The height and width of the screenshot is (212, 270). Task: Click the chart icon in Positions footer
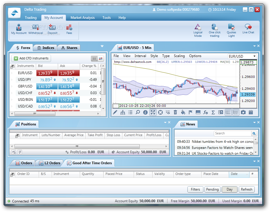pyautogui.click(x=14, y=152)
